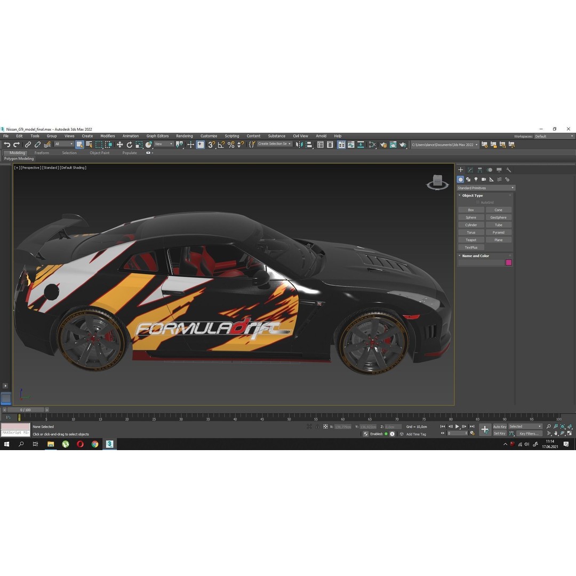Screen dimensions: 576x576
Task: Click the Mirror tool icon
Action: click(299, 145)
